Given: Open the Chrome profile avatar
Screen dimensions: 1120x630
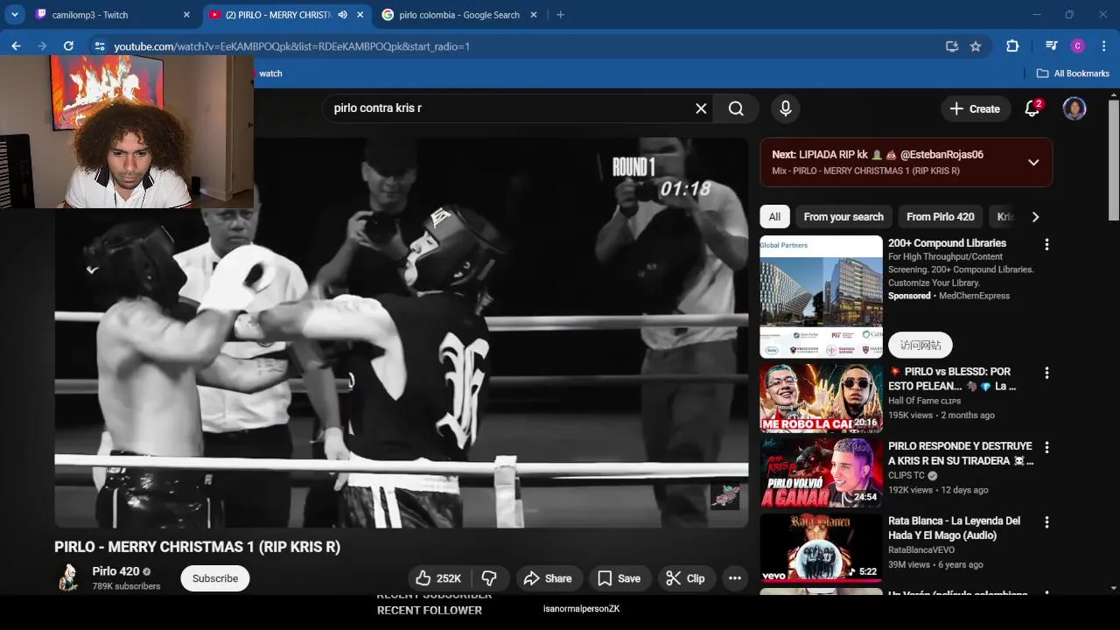Looking at the screenshot, I should pyautogui.click(x=1078, y=46).
